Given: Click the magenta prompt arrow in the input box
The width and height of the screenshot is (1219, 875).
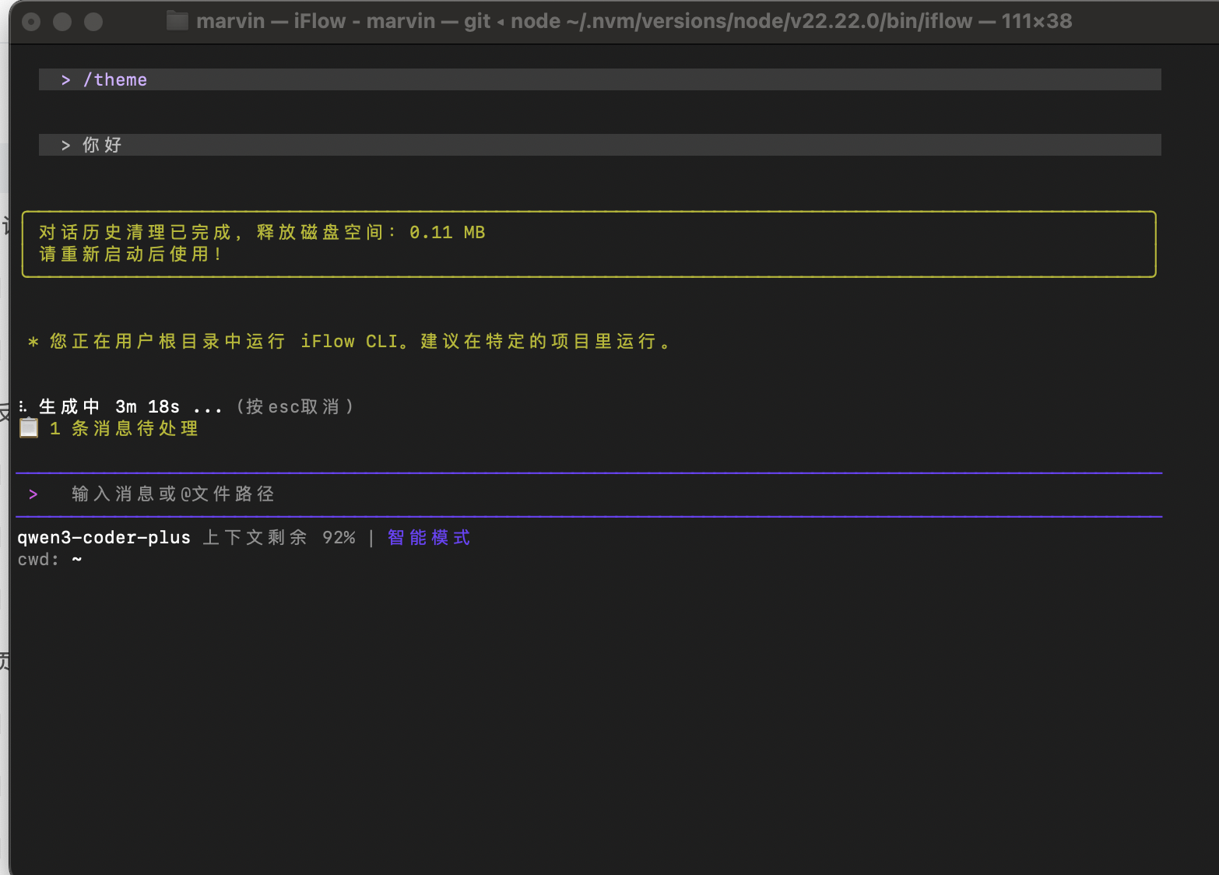Looking at the screenshot, I should (33, 494).
